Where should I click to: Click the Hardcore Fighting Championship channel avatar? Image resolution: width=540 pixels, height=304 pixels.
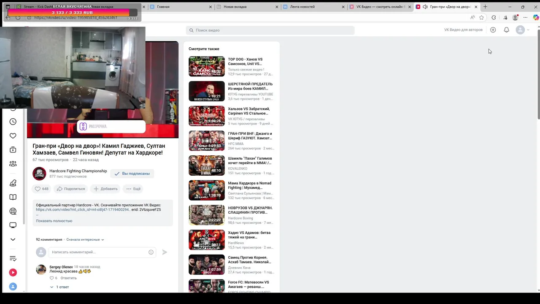click(x=39, y=174)
